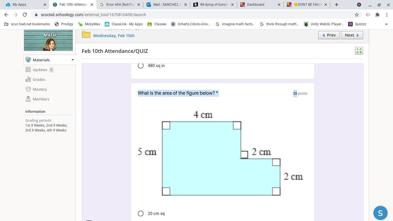Click the Grading periods list text

pyautogui.click(x=46, y=128)
